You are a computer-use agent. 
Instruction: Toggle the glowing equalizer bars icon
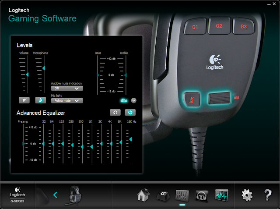coord(124,100)
